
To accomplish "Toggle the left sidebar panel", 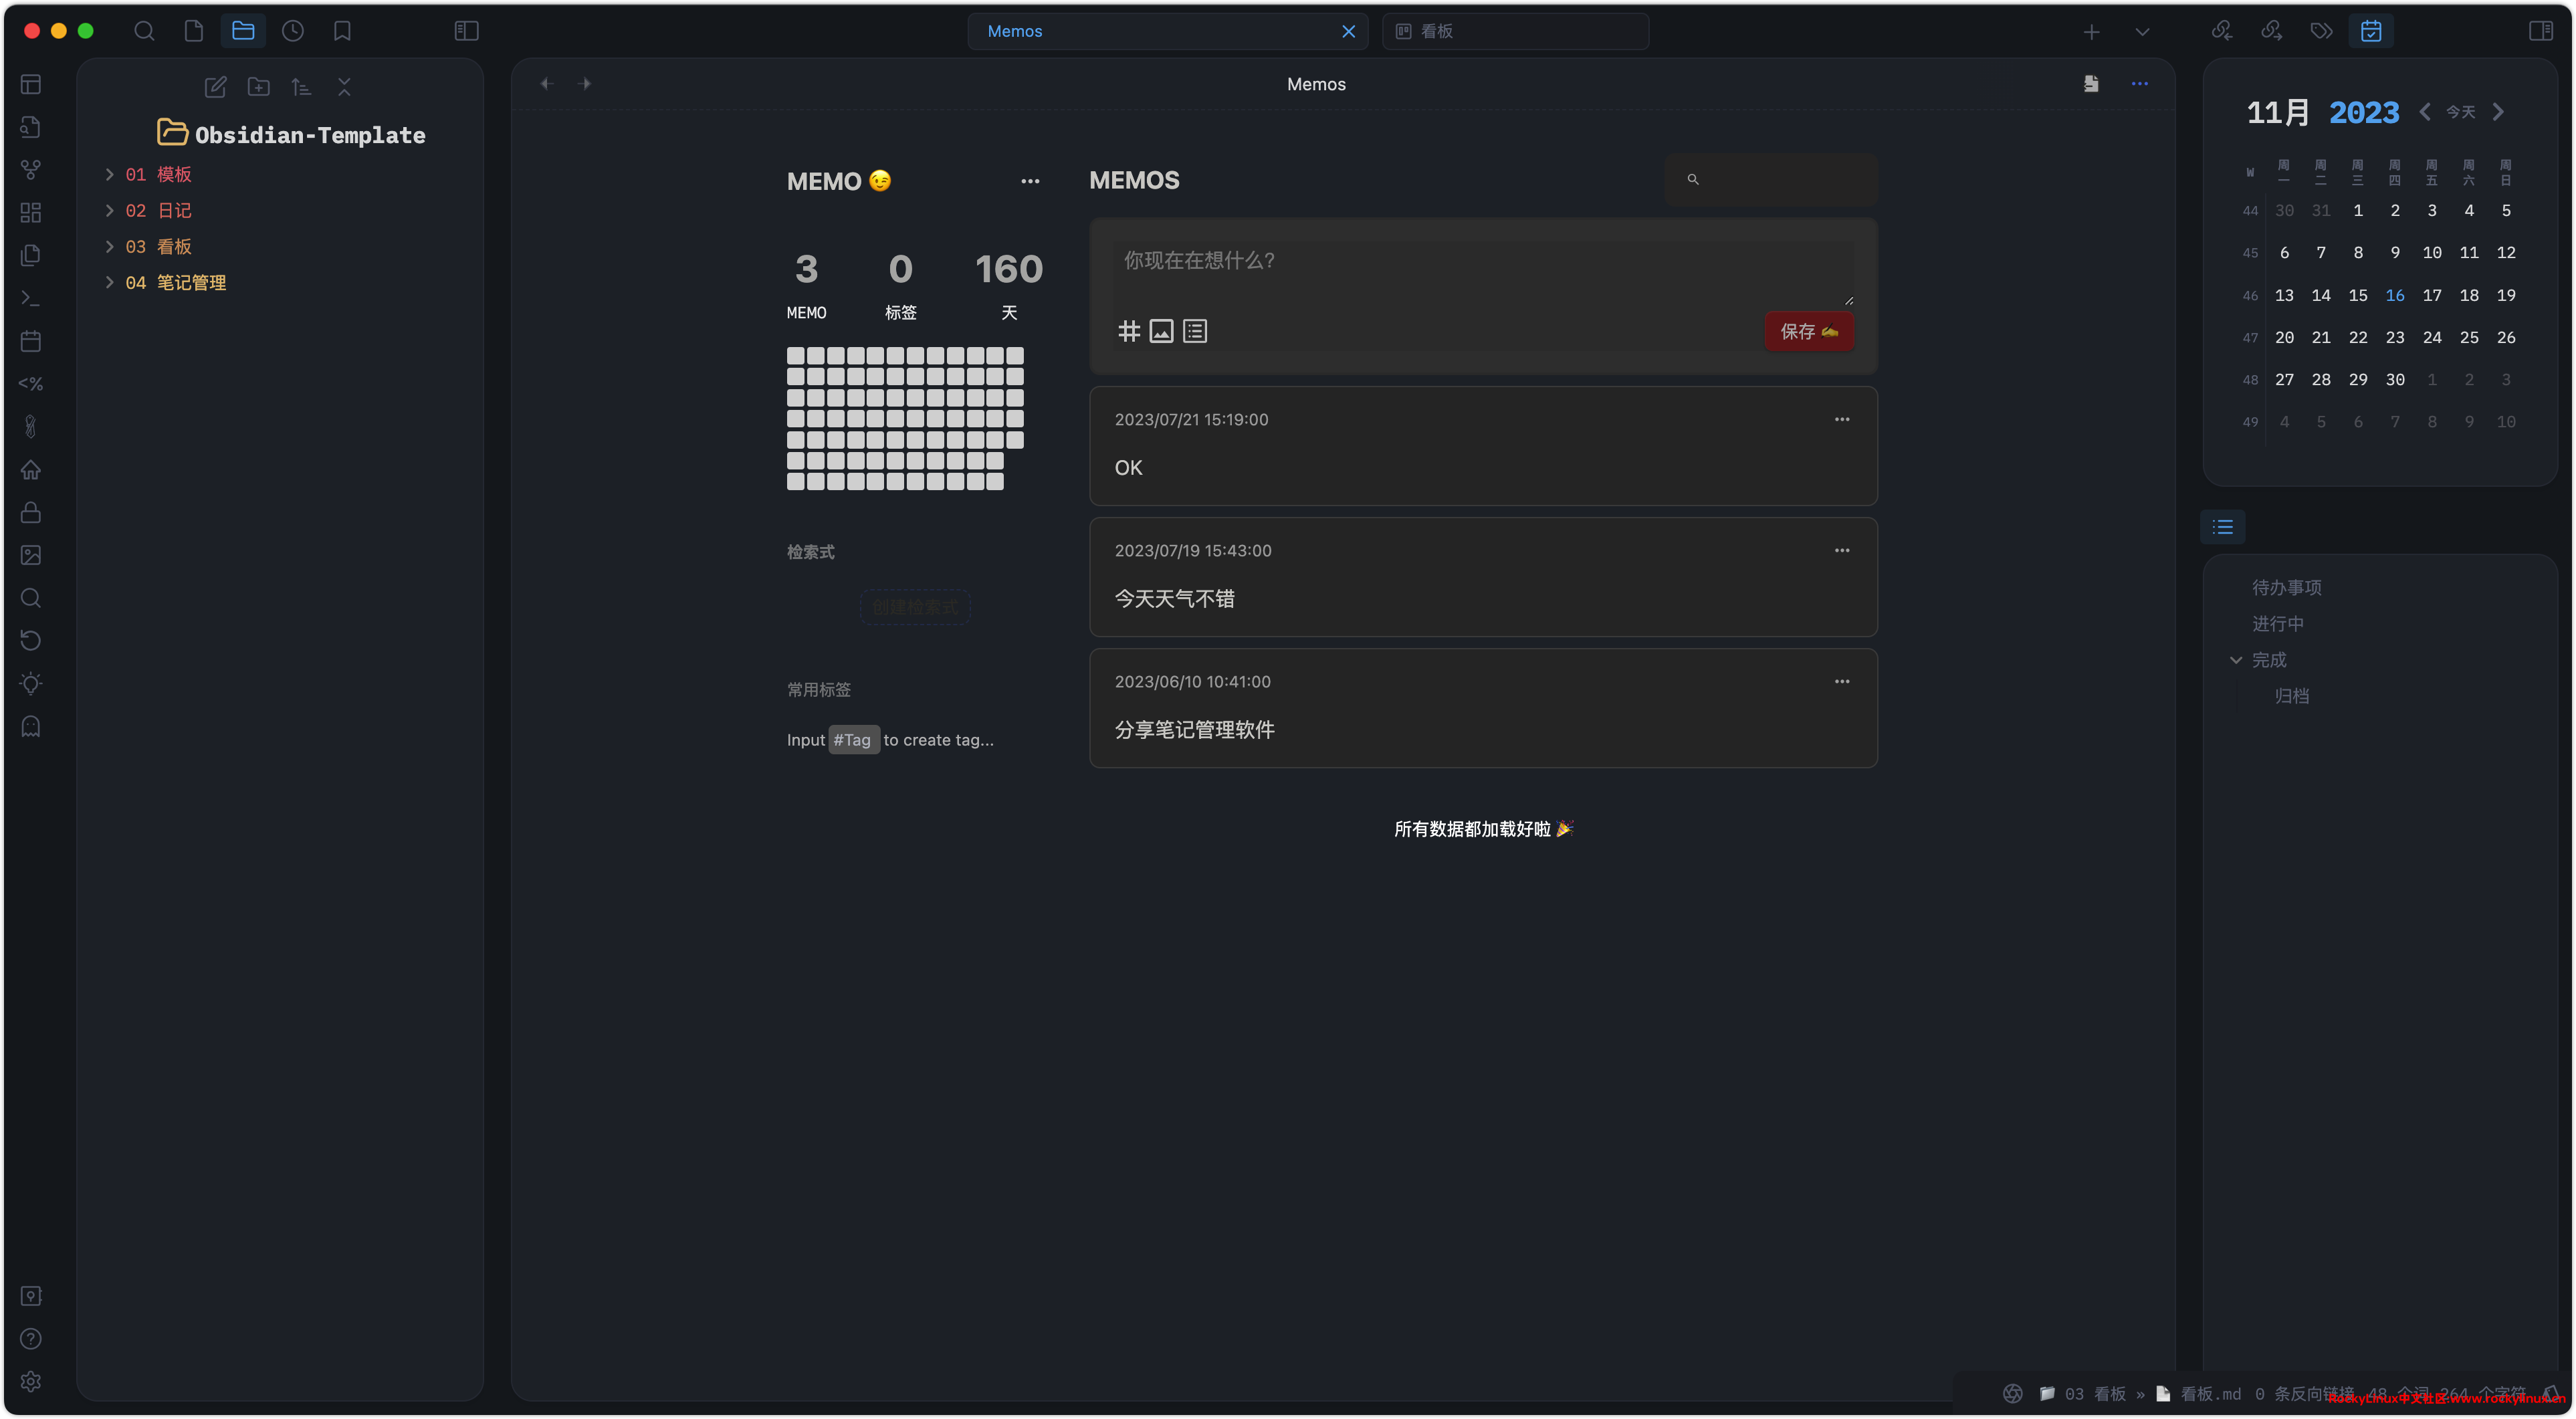I will point(466,31).
